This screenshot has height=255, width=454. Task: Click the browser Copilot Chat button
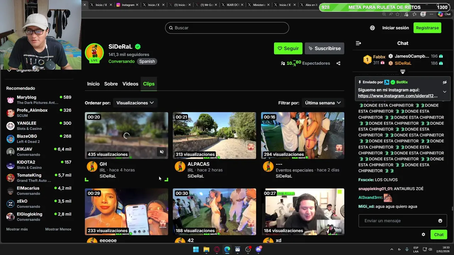444,14
